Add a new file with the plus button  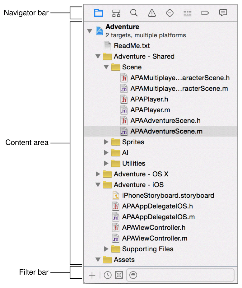click(92, 275)
